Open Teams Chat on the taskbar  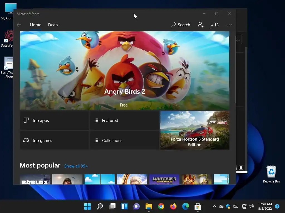tap(136, 206)
